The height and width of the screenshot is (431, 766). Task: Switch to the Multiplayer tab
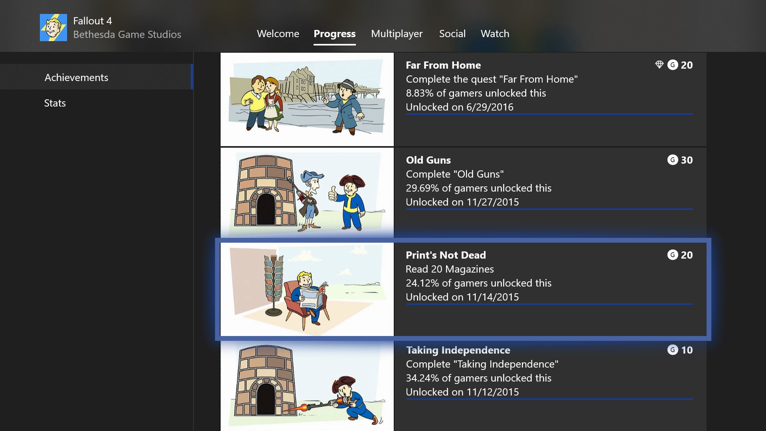pyautogui.click(x=397, y=34)
